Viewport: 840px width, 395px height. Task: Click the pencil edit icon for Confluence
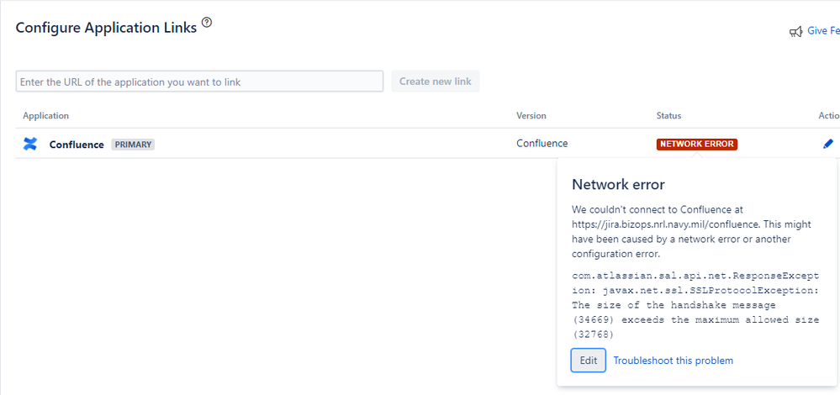coord(828,144)
